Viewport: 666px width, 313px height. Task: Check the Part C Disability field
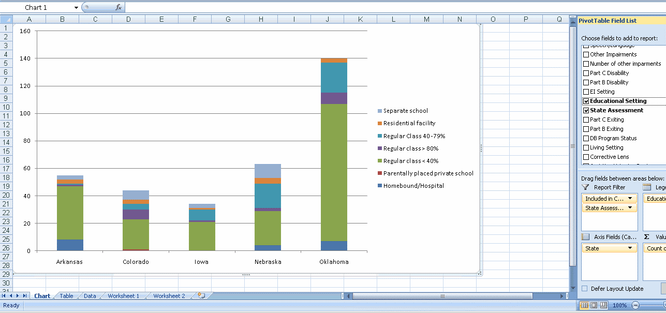tap(586, 73)
